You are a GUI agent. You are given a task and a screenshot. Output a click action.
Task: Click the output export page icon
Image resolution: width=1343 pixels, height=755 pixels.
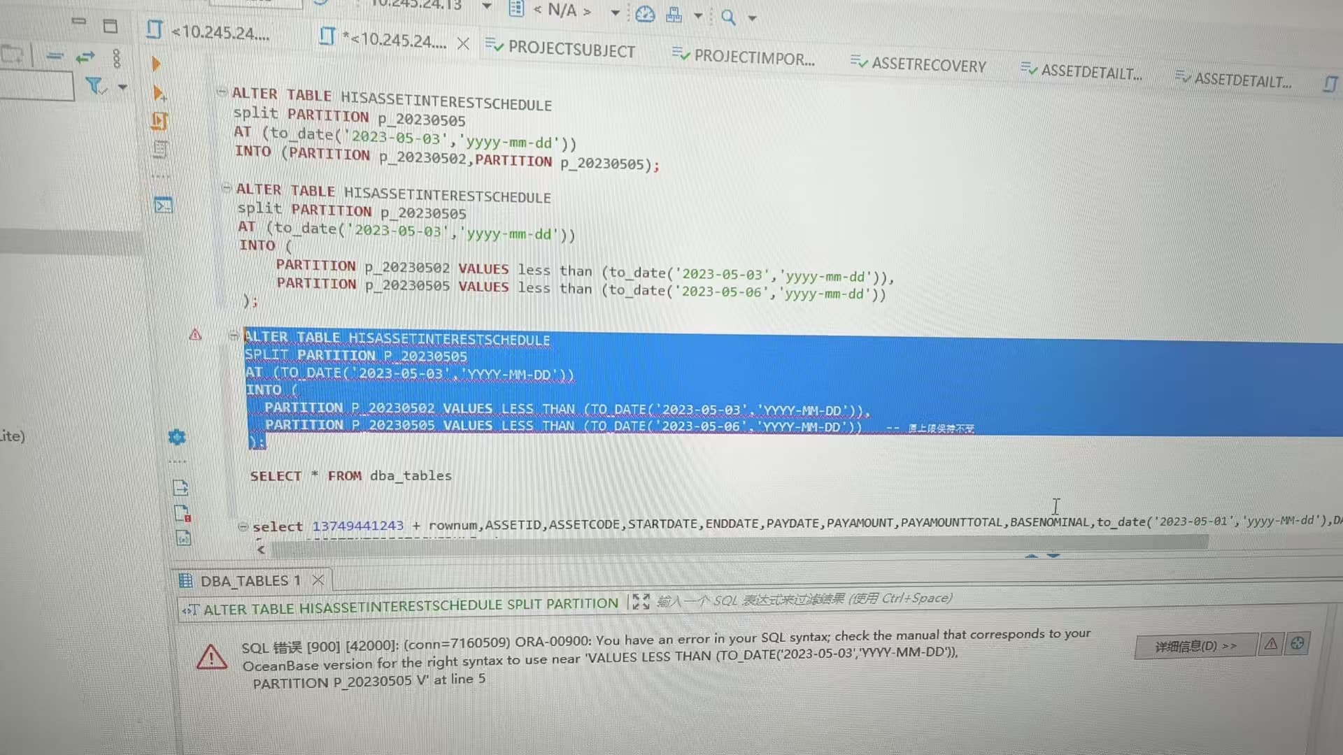click(180, 487)
